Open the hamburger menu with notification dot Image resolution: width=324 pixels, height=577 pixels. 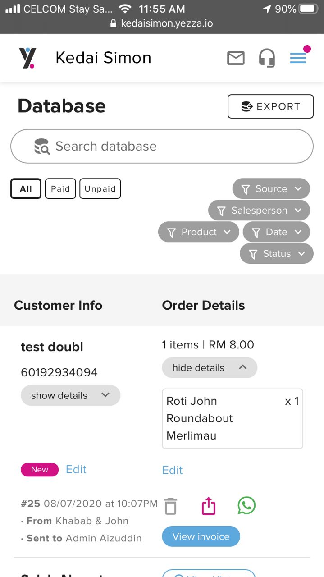(298, 58)
